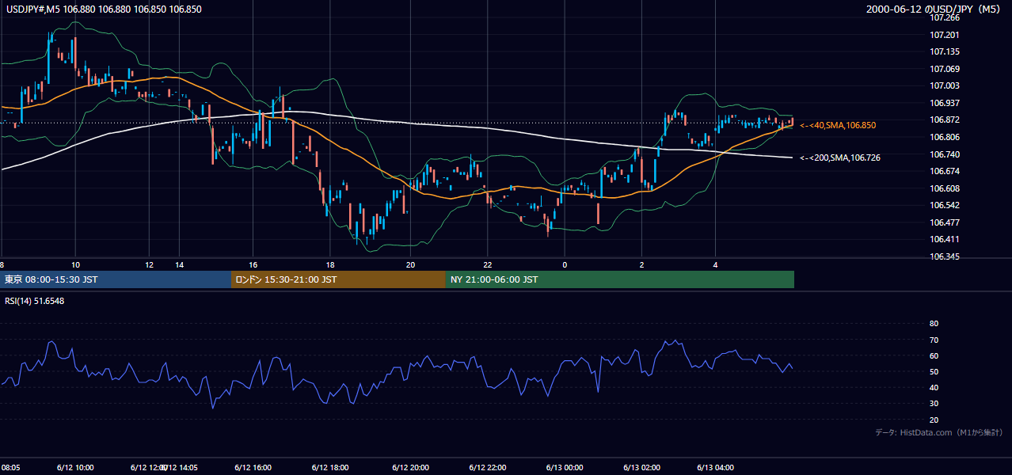
Task: Click hour label 18 on price chart time axis
Action: (330, 264)
